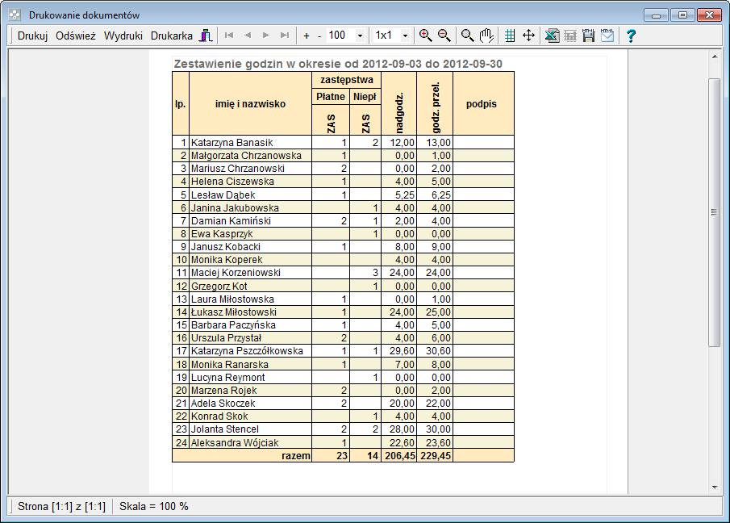The width and height of the screenshot is (730, 523).
Task: Click the name Monika Koperek
Action: (227, 260)
